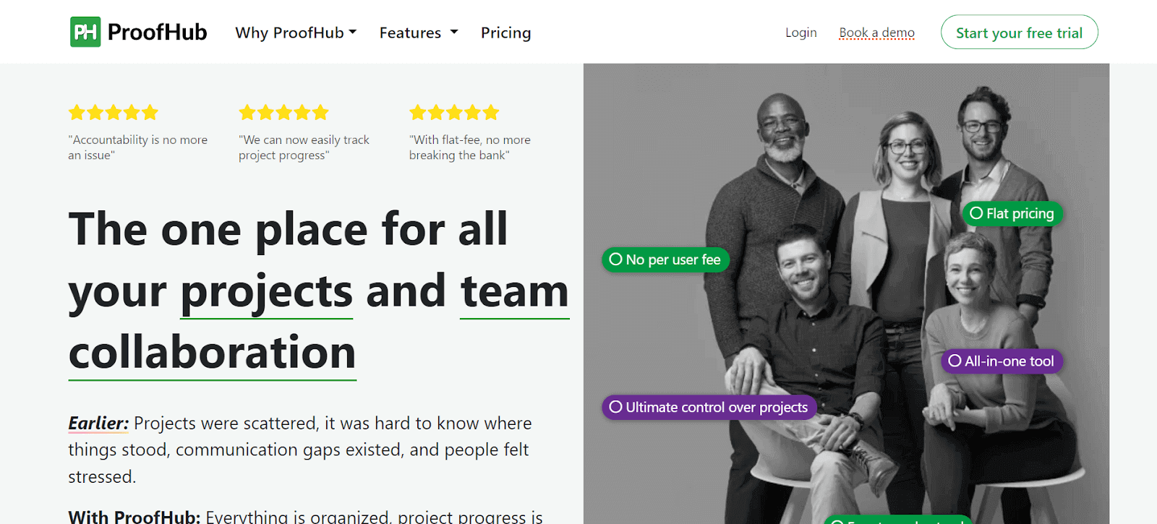This screenshot has height=524, width=1157.
Task: Click the circle icon in All-in-one tool badge
Action: [955, 361]
